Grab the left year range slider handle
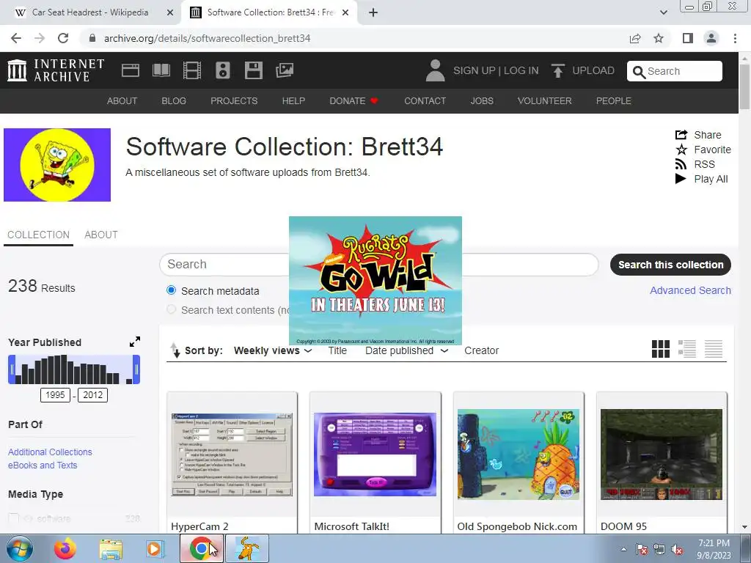 tap(12, 369)
